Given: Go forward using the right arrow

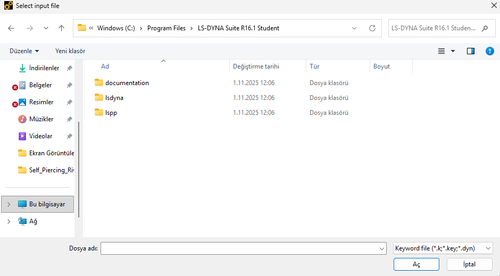Looking at the screenshot, I should pyautogui.click(x=30, y=28).
